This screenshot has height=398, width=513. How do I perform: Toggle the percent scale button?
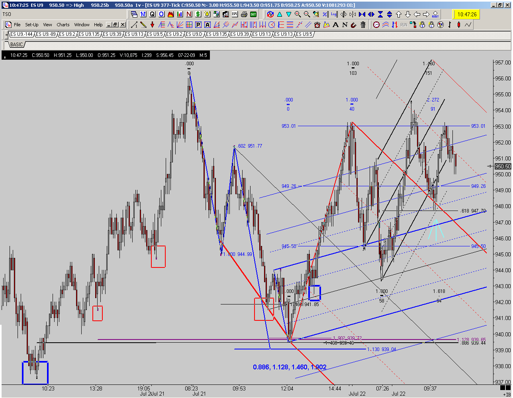pyautogui.click(x=325, y=14)
